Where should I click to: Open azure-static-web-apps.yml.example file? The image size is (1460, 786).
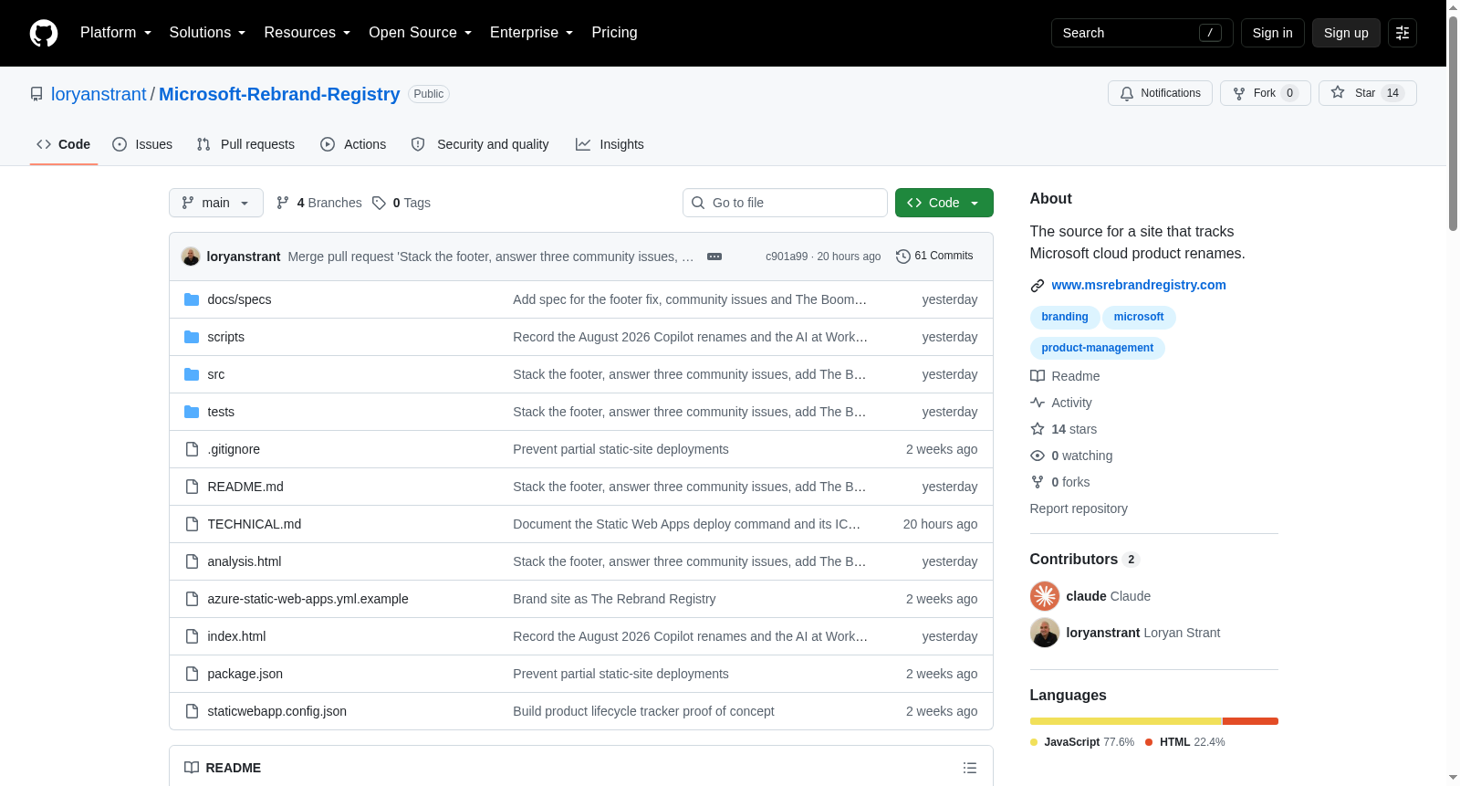308,599
